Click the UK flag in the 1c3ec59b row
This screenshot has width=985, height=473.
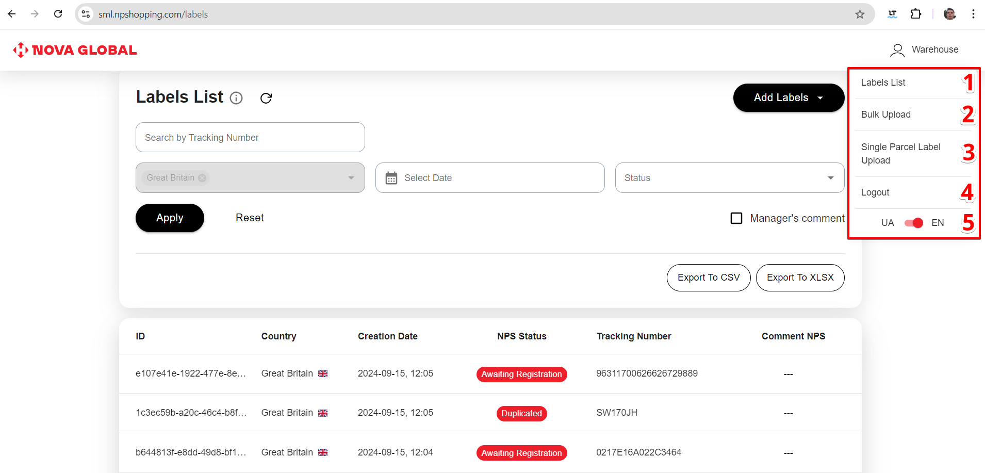pyautogui.click(x=323, y=413)
